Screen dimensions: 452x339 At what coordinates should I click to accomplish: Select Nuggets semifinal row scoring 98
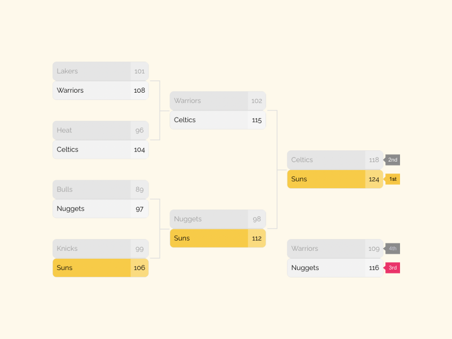(210, 219)
